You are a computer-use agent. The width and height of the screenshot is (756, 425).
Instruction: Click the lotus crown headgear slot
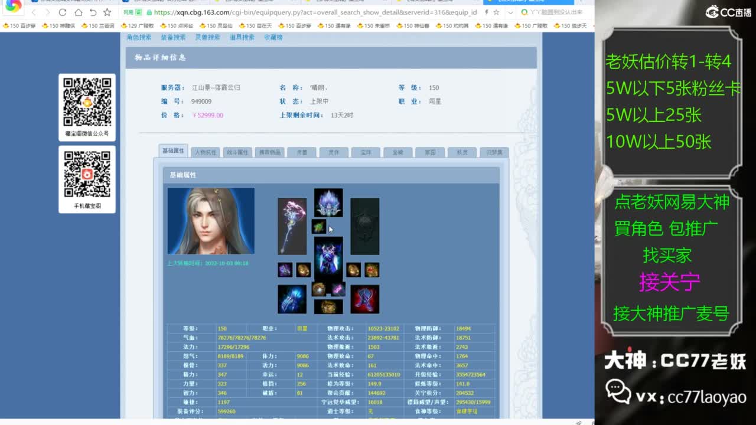point(328,202)
